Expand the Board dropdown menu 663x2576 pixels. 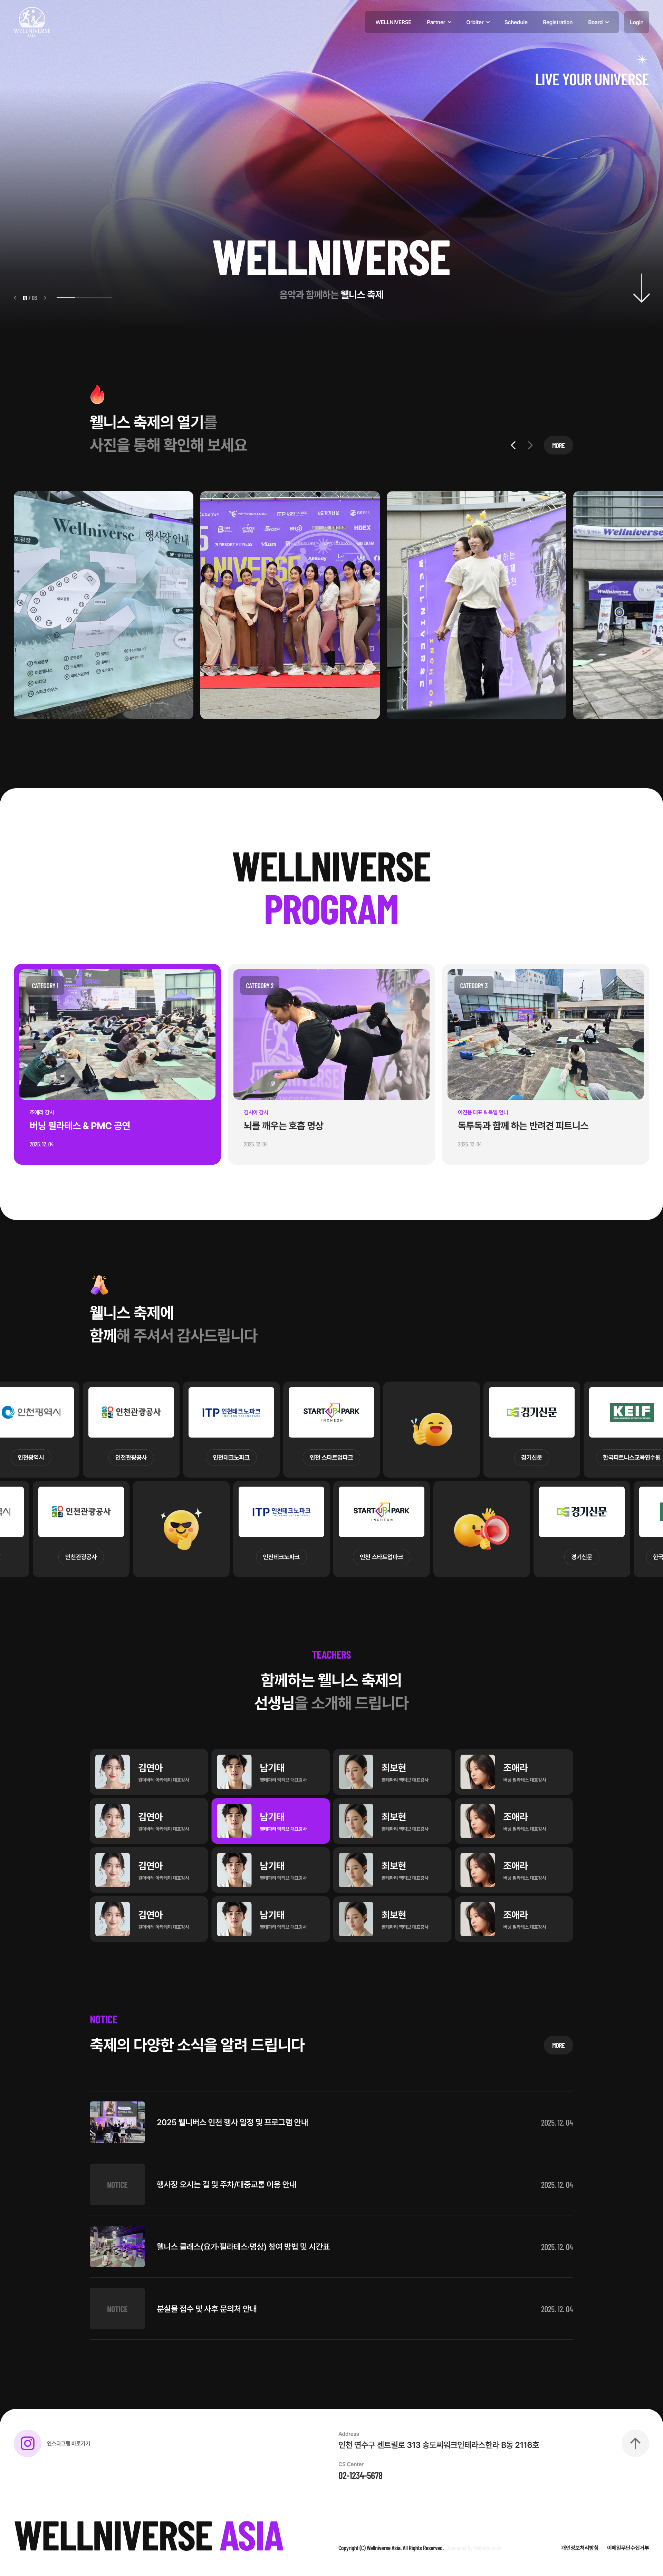point(598,22)
